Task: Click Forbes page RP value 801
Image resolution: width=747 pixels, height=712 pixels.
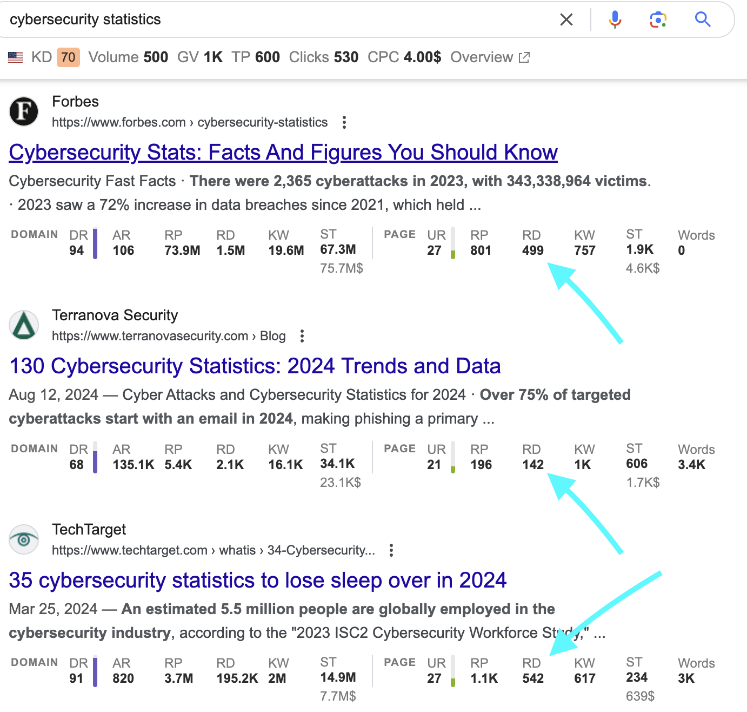Action: point(481,250)
